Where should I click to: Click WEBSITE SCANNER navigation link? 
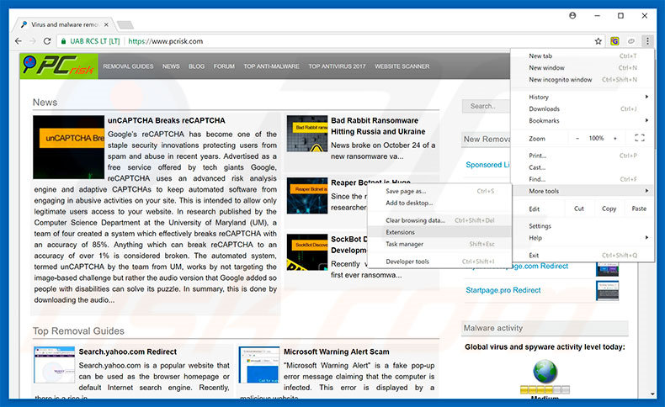(x=402, y=66)
